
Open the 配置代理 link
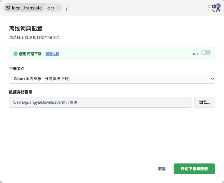pyautogui.click(x=52, y=54)
